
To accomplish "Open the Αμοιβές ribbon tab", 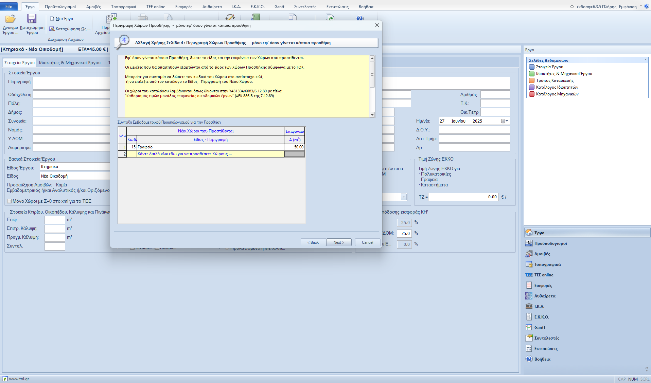I will click(x=93, y=7).
